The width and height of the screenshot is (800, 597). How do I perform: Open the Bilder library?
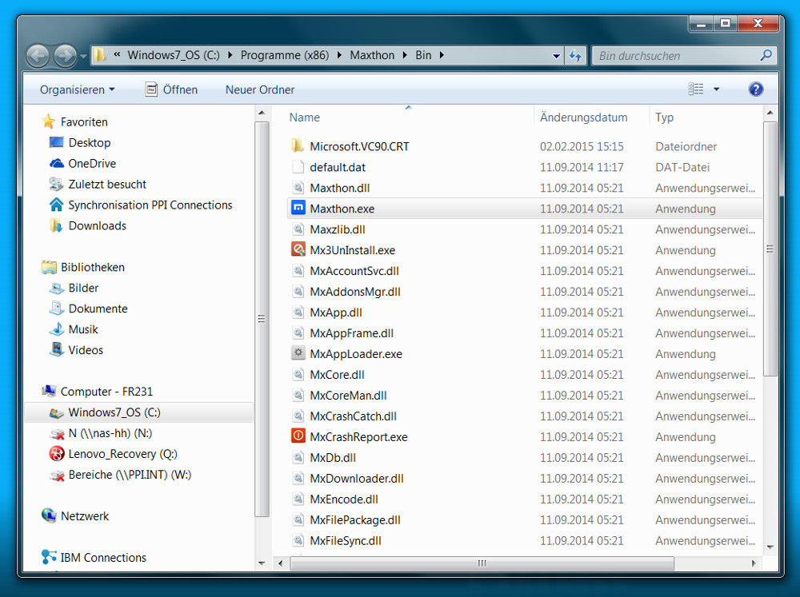pos(83,288)
